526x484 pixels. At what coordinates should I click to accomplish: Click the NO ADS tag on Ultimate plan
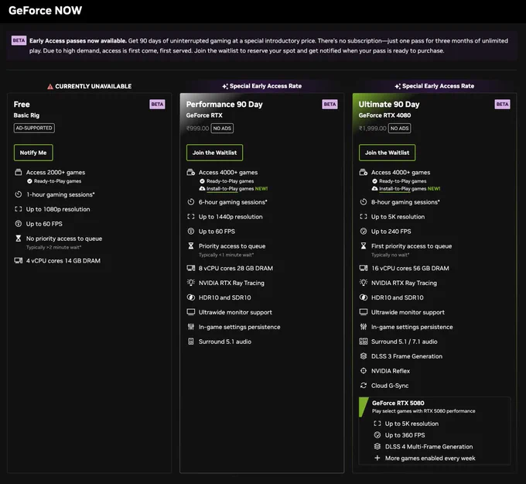coord(400,129)
